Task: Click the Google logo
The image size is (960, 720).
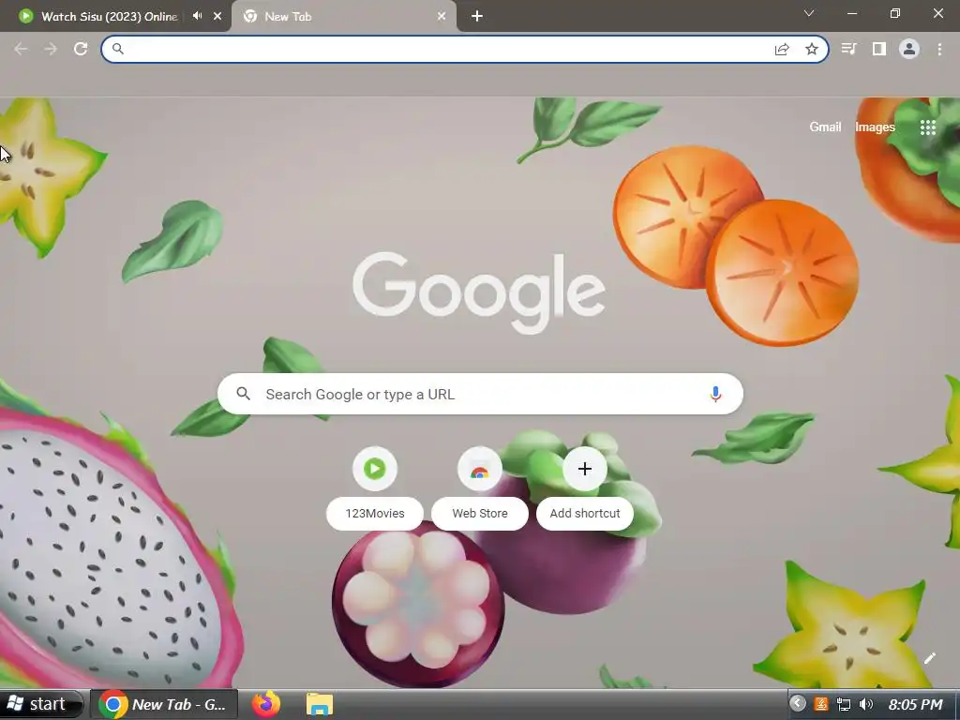Action: [479, 292]
